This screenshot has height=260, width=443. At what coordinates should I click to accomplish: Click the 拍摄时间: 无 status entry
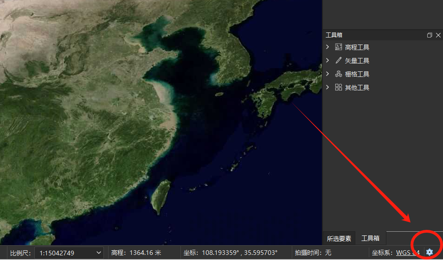313,253
